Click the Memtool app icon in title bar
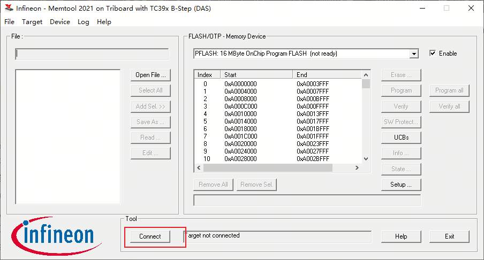This screenshot has width=484, height=260. (x=9, y=8)
